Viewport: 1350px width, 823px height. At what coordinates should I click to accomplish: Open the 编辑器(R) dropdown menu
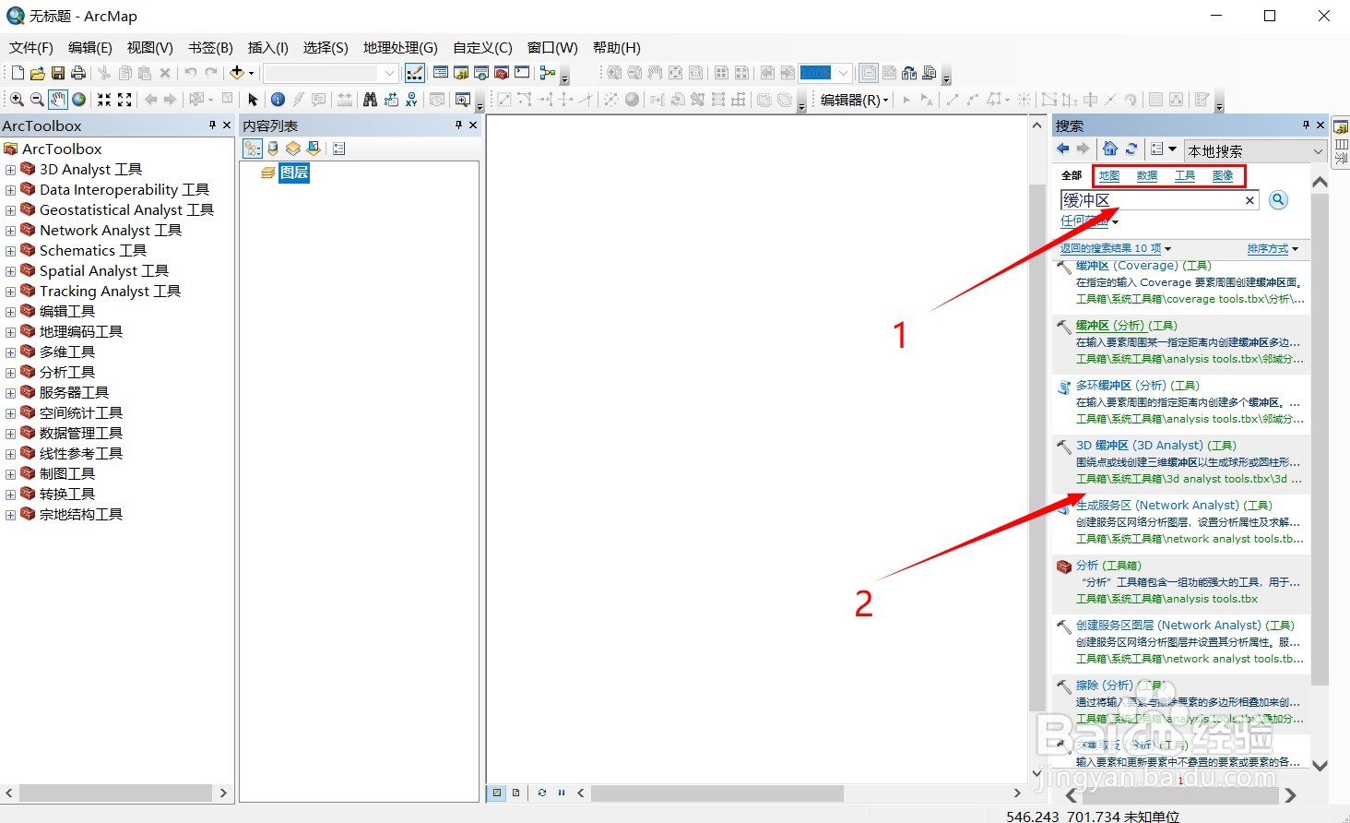[855, 100]
